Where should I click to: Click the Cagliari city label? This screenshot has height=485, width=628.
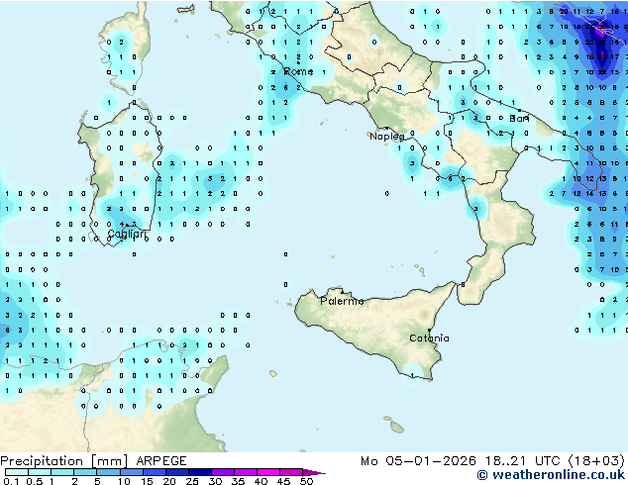coord(126,235)
